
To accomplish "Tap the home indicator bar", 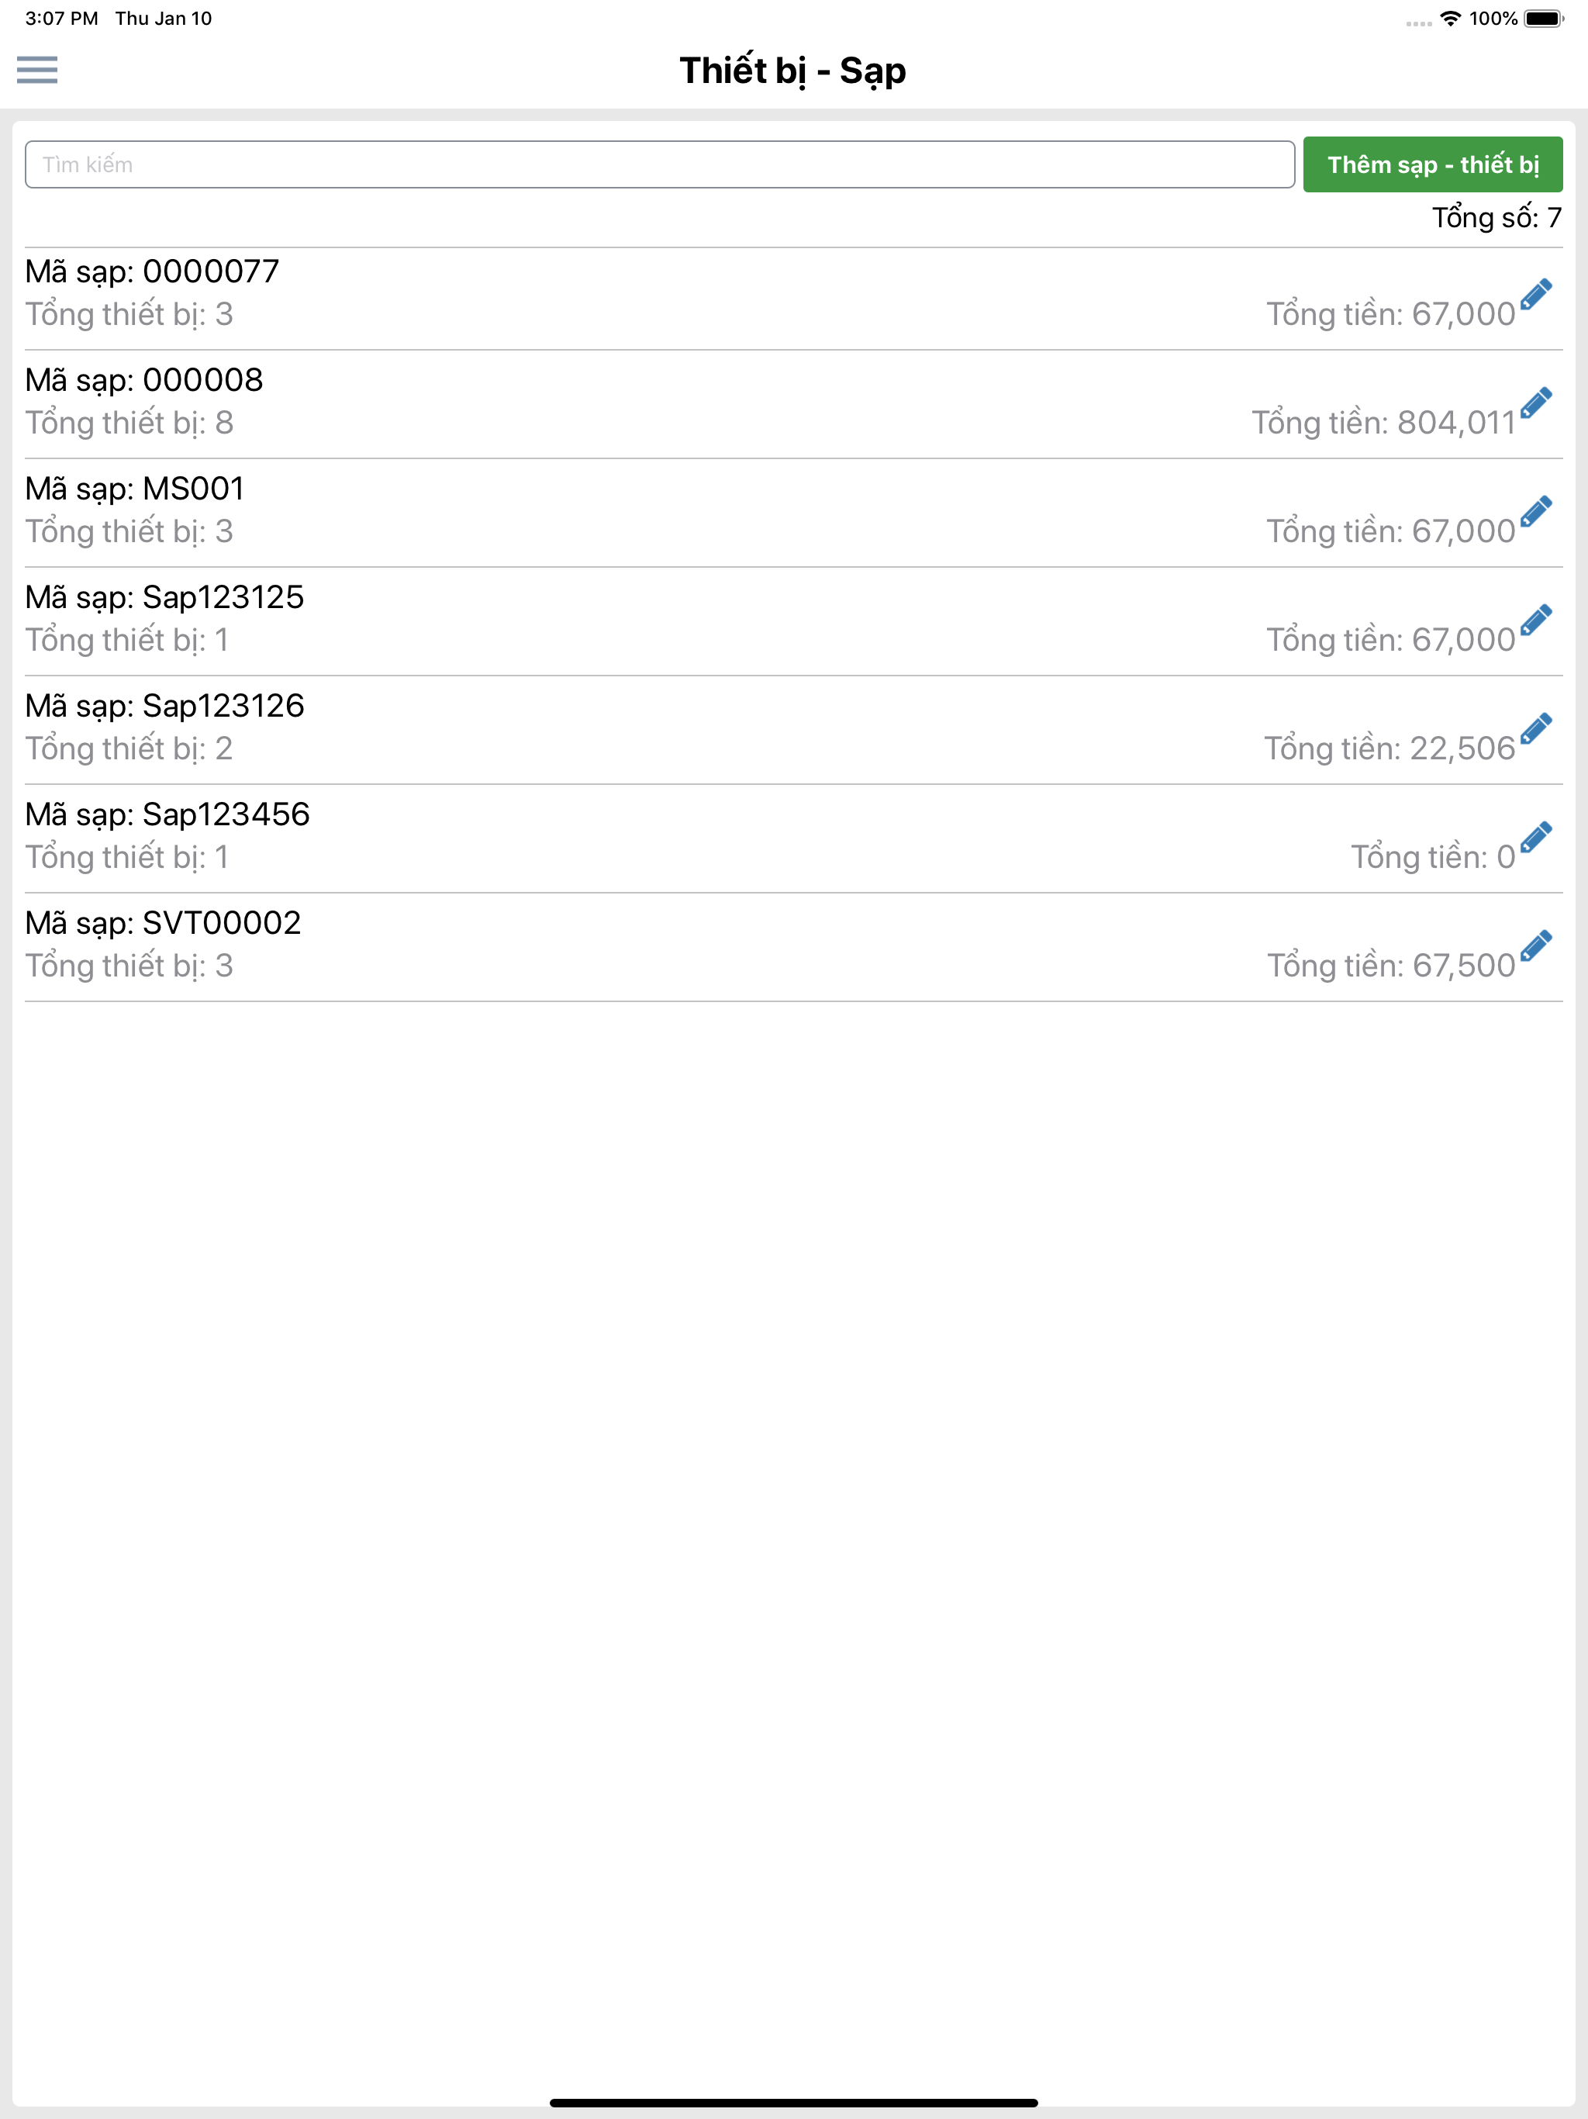I will click(x=794, y=2103).
